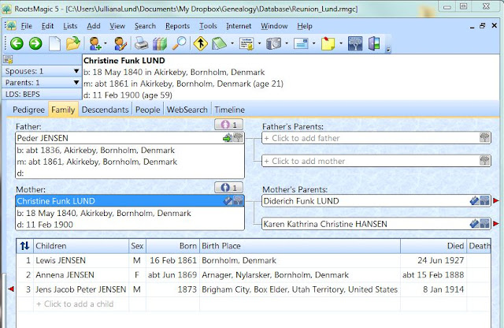Open the Lists menu

70,26
